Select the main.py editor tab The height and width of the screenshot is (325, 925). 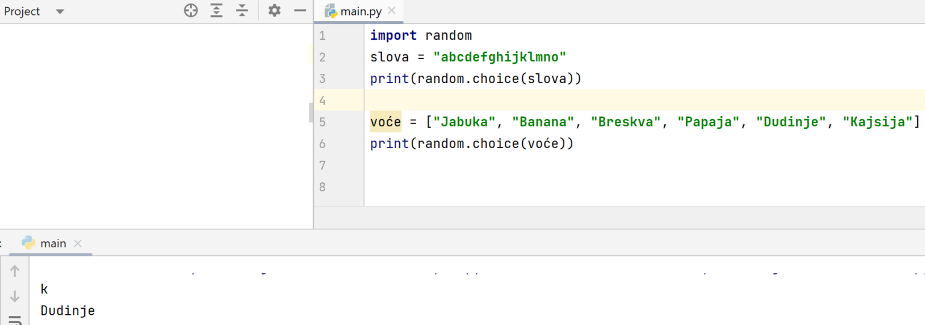tap(360, 11)
